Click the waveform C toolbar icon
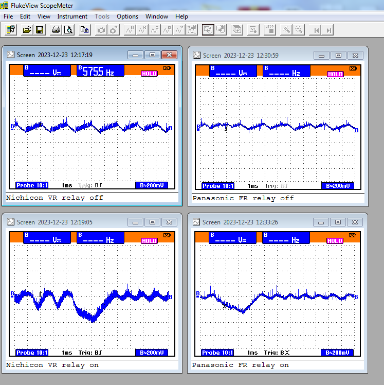The image size is (384, 385). click(155, 30)
